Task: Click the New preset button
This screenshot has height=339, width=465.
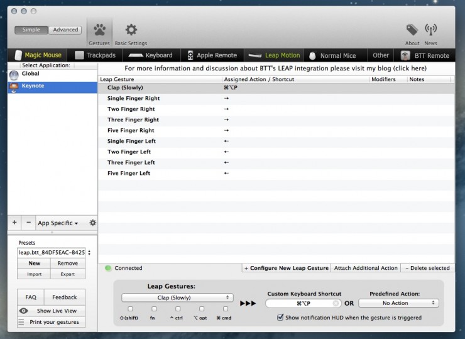Action: coord(35,264)
